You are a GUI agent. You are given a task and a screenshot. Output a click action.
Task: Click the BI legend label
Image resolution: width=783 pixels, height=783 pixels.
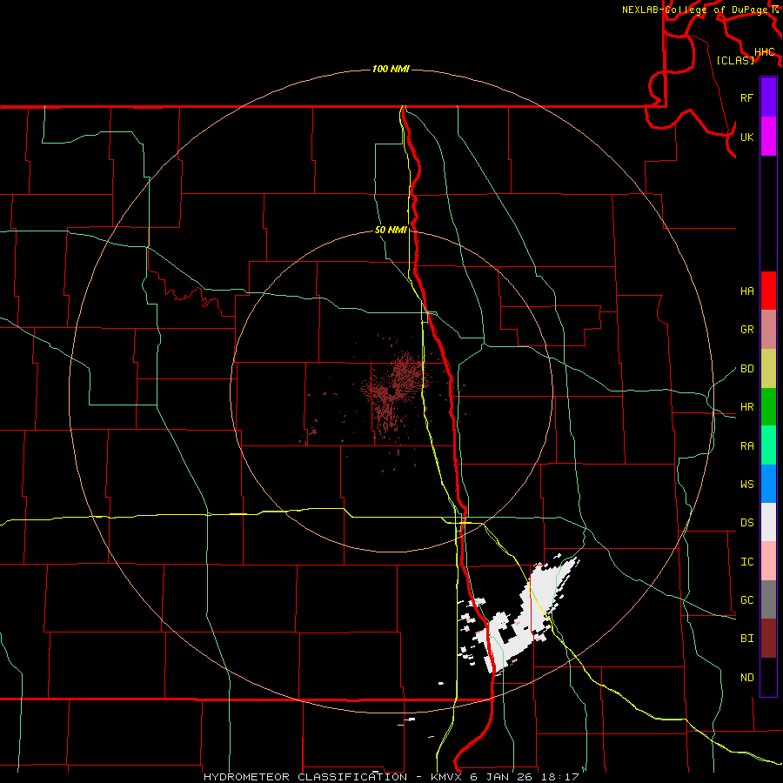tap(746, 639)
